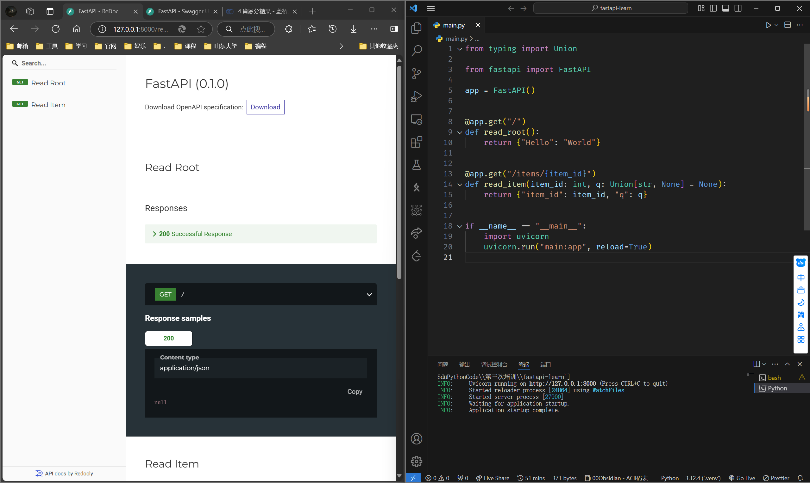Click Go Live in status bar

(x=742, y=478)
